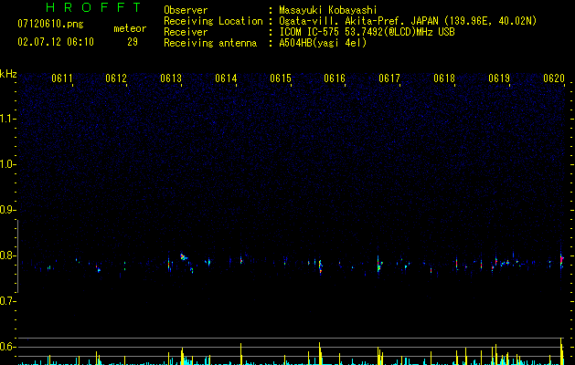Image resolution: width=575 pixels, height=365 pixels.
Task: Click the 1.0 kHz axis label
Action: click(6, 164)
